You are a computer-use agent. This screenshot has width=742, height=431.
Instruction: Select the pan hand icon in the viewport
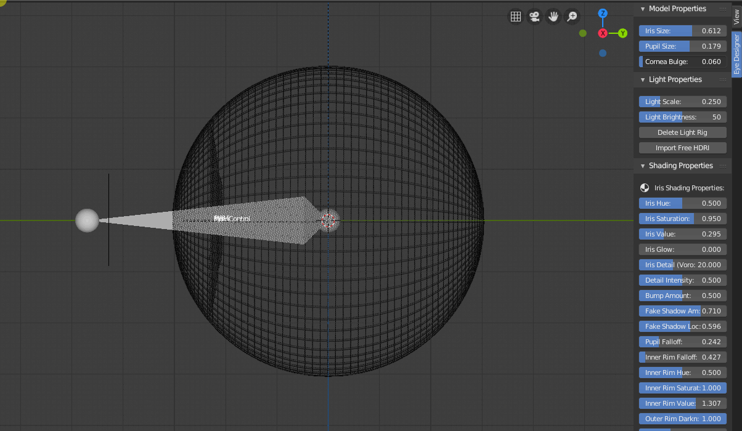point(553,17)
